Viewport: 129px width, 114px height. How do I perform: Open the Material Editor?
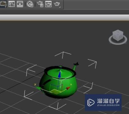click(30, 4)
